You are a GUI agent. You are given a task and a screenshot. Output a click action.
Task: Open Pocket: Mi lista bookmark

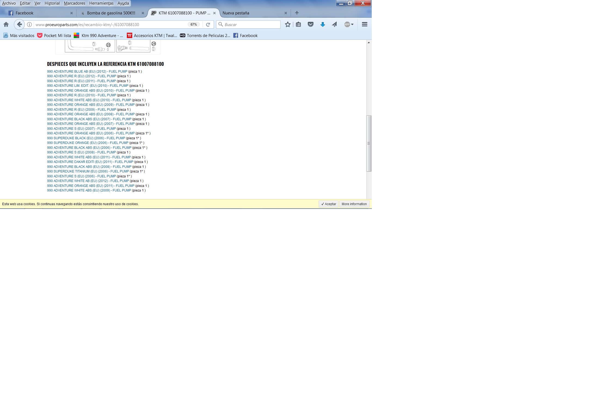pyautogui.click(x=54, y=36)
